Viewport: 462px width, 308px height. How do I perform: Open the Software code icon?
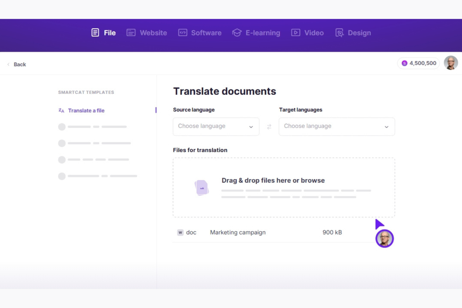pyautogui.click(x=182, y=32)
